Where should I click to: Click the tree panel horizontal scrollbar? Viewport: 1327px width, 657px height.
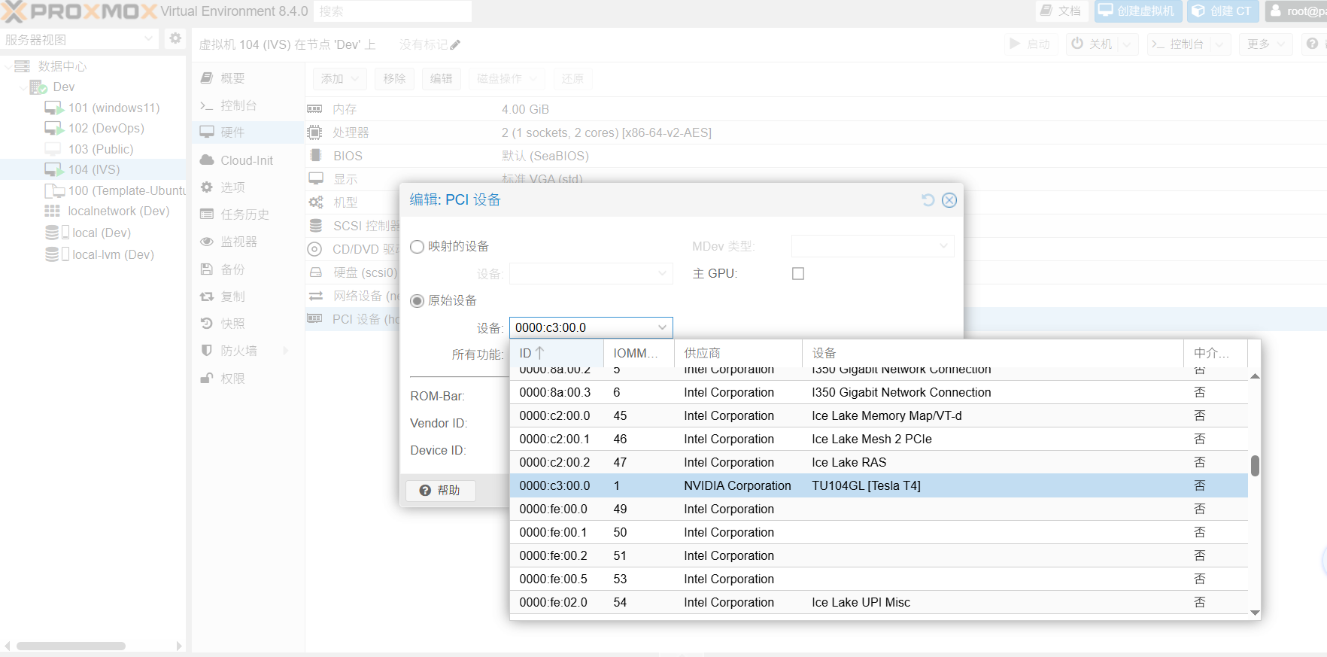71,646
